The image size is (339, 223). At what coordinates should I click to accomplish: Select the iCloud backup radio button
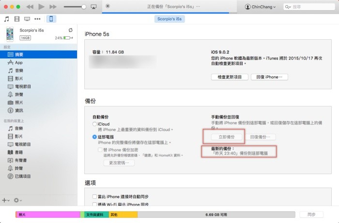[x=95, y=124]
